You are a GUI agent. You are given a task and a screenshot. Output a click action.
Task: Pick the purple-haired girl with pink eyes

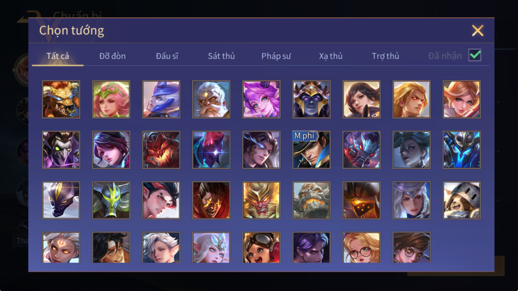(111, 150)
